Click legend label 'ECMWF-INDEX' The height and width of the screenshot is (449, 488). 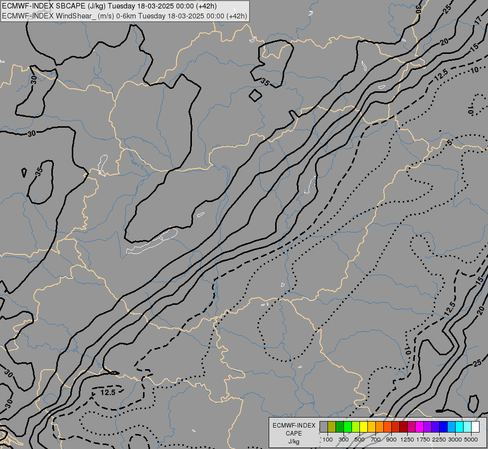click(294, 426)
